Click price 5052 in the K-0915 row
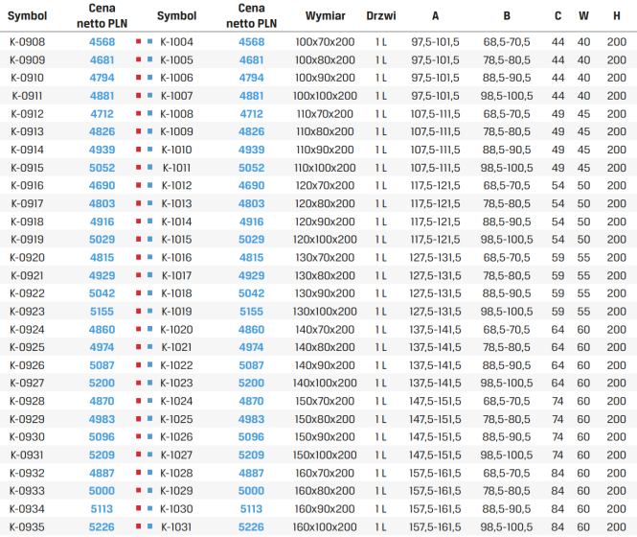Image resolution: width=637 pixels, height=537 pixels. tap(102, 168)
